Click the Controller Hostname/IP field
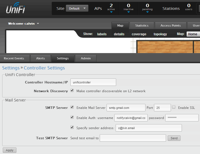Image resolution: width=200 pixels, height=154 pixels. click(93, 82)
